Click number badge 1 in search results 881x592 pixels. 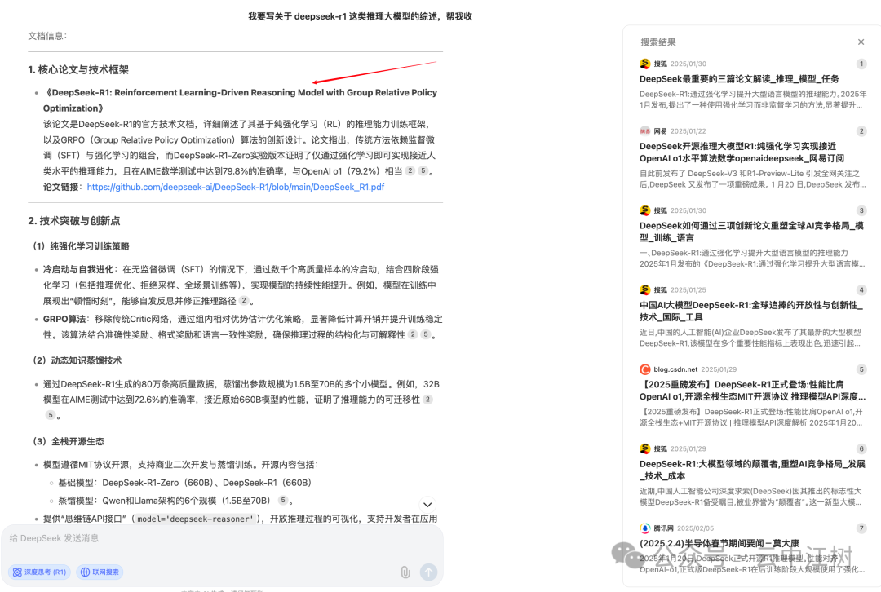tap(861, 64)
